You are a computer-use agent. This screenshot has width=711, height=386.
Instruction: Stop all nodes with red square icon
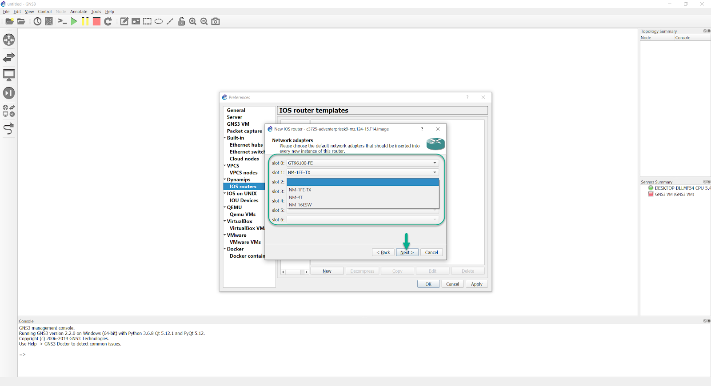(x=96, y=21)
